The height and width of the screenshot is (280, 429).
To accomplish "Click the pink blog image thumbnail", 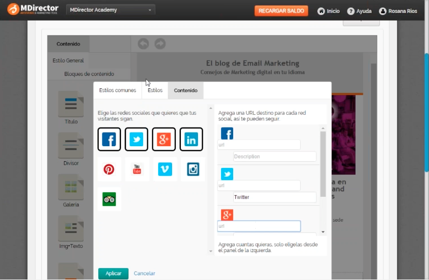I will tap(344, 135).
